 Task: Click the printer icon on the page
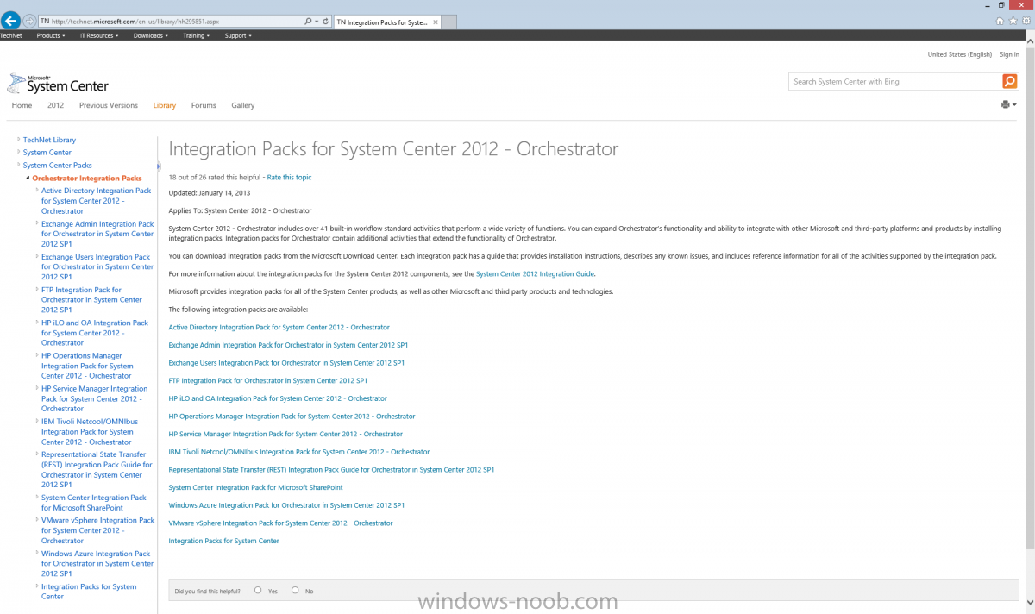(1005, 104)
